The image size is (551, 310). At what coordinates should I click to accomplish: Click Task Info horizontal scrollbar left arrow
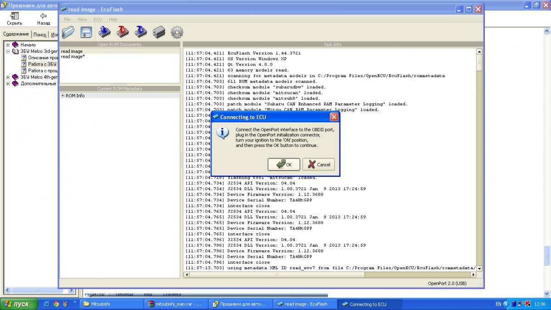pos(186,275)
